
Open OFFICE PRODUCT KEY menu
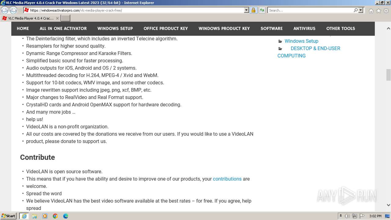[x=166, y=28]
